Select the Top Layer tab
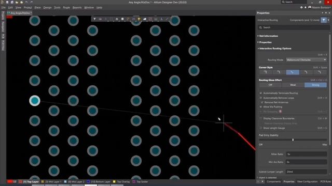This screenshot has height=186, width=332. point(29,181)
